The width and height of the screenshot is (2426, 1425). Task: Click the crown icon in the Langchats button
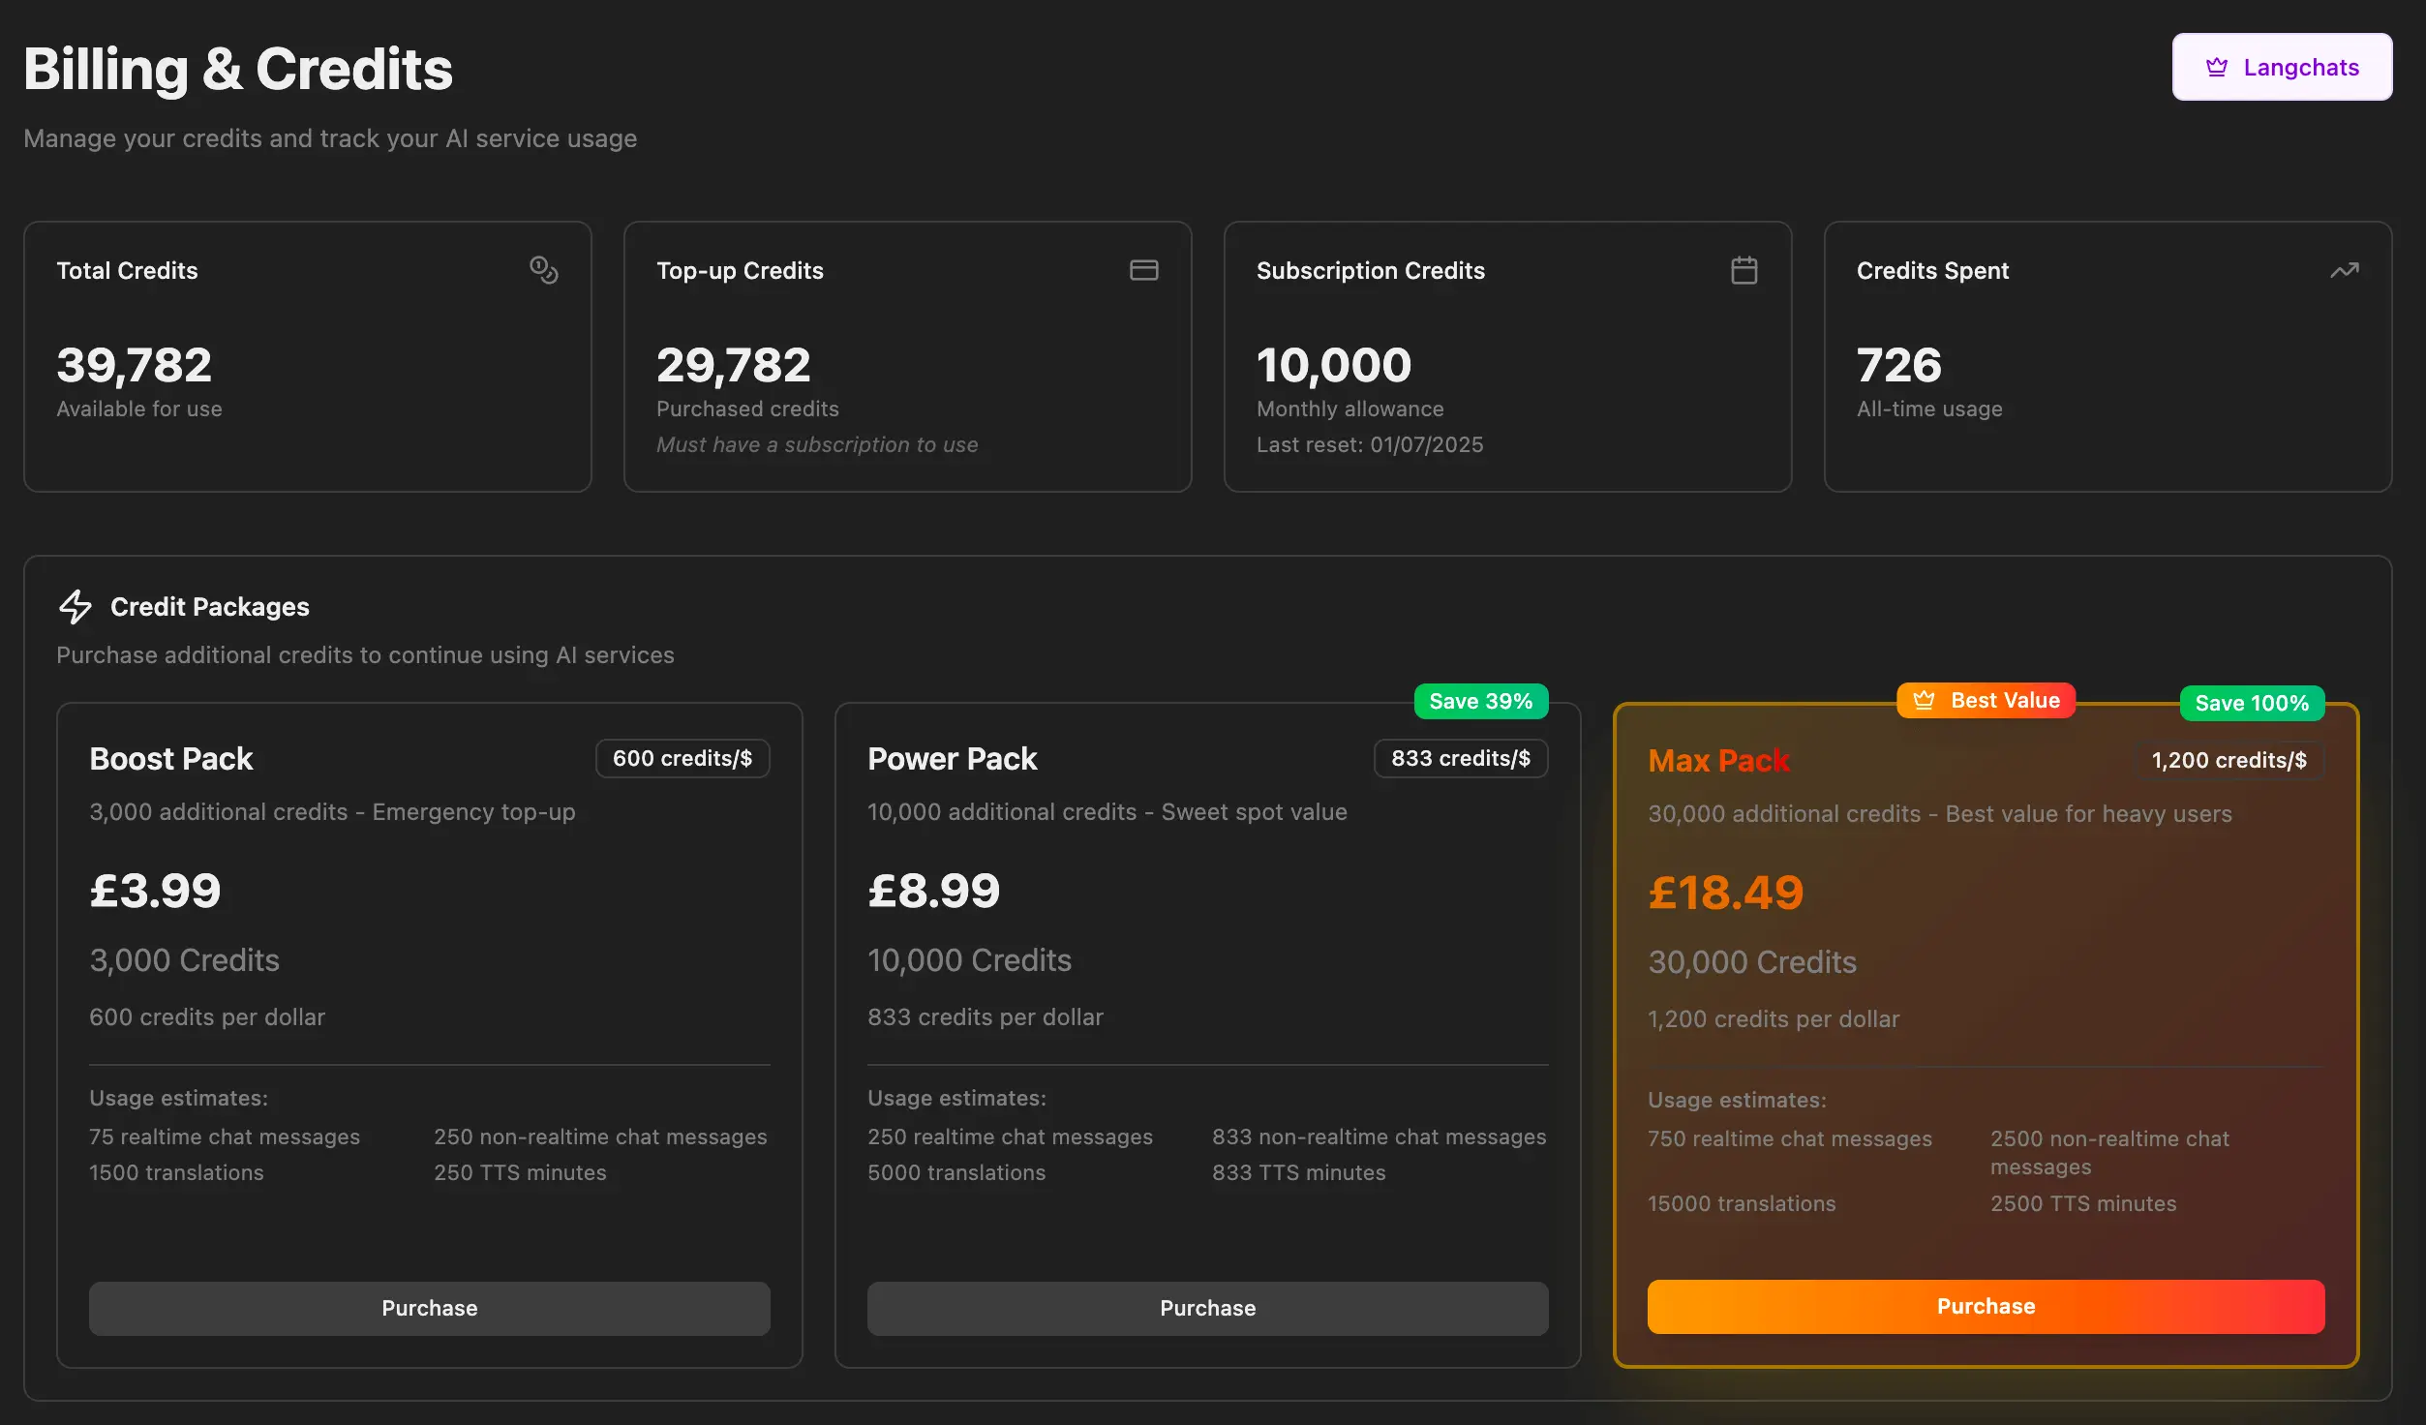pos(2217,66)
